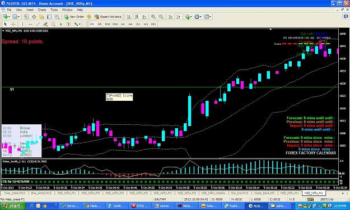Select the chart shift triangle marker
This screenshot has width=350, height=210.
tap(270, 29)
